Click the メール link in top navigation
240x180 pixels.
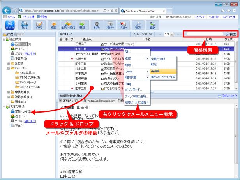(11, 17)
